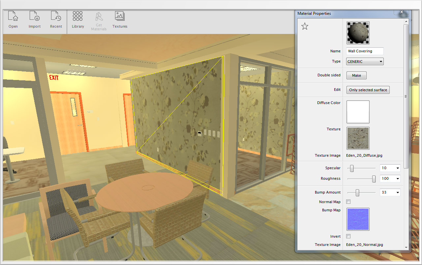
Task: Toggle the Invert checkbox for the bump map
Action: (x=348, y=236)
